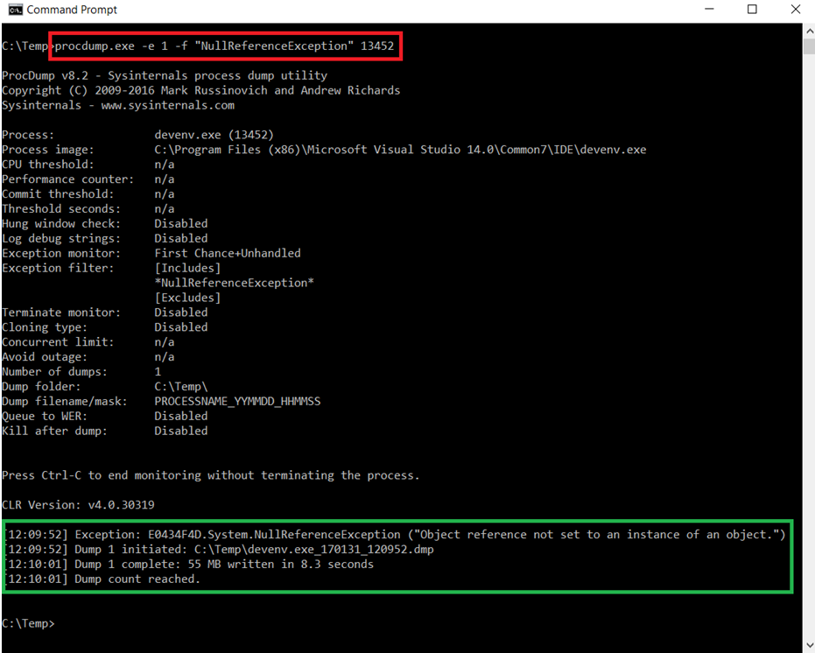Maximize the Command Prompt window

point(752,10)
